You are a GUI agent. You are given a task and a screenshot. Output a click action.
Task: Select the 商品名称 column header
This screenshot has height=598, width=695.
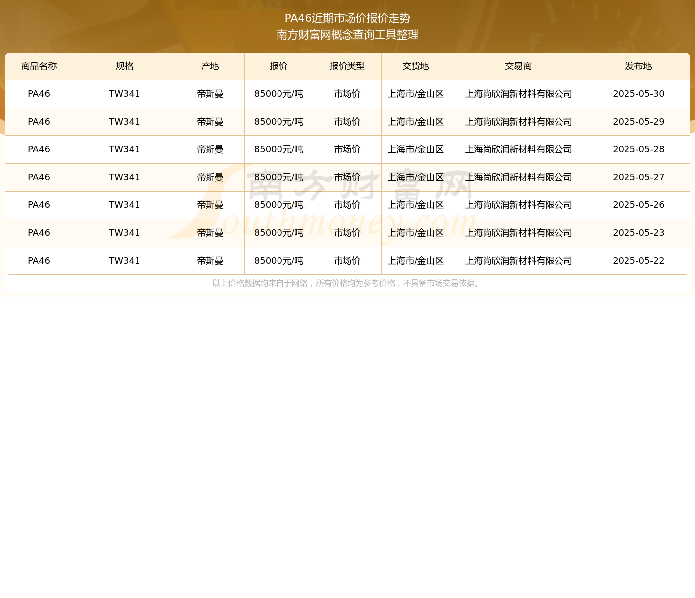click(39, 66)
